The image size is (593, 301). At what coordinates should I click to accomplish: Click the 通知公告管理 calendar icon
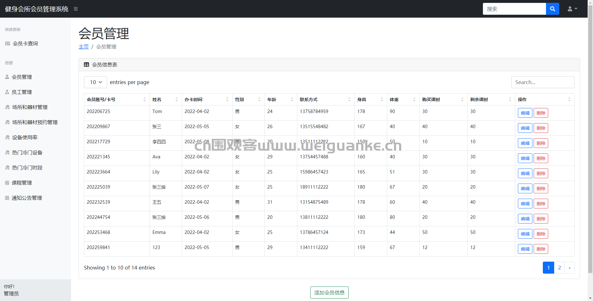[7, 198]
